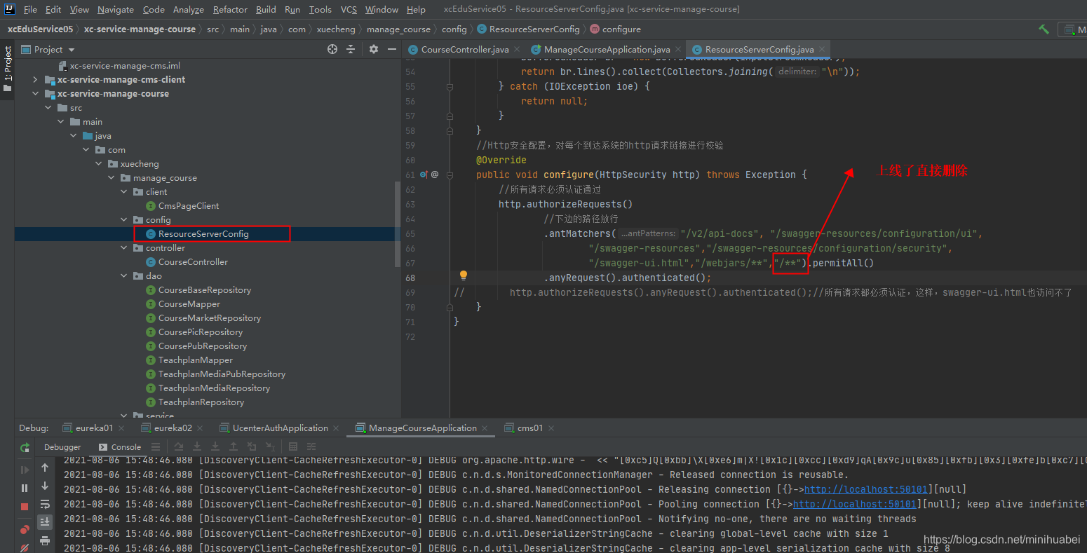
Task: Click xc-service-manage-course breadcrumb
Action: [140, 29]
